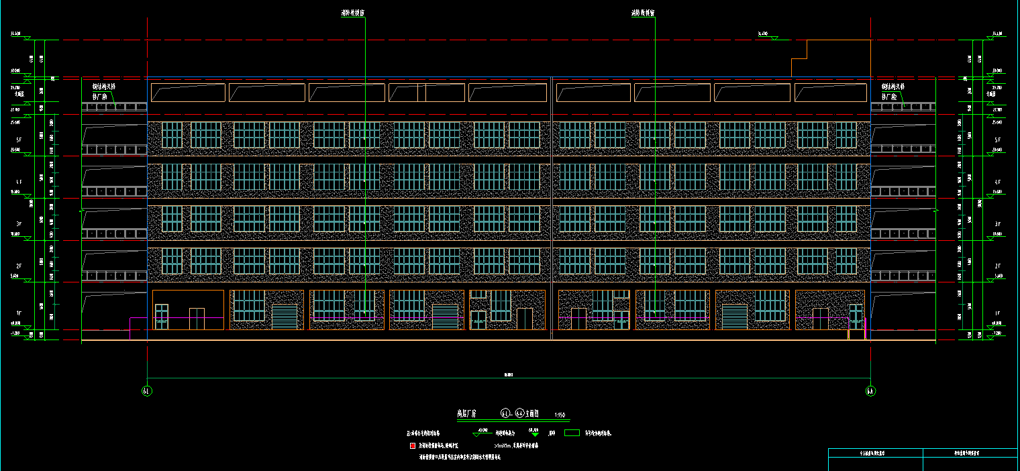Click the right 2F floor label
The image size is (1020, 471).
pos(997,266)
